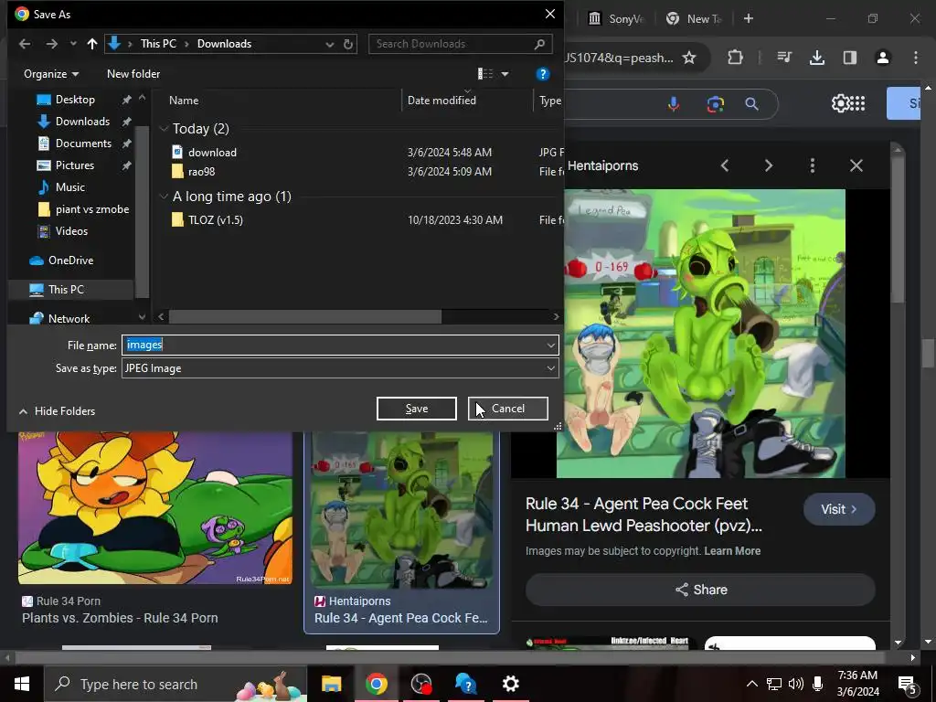
Task: Select the download JPG file
Action: (x=212, y=153)
